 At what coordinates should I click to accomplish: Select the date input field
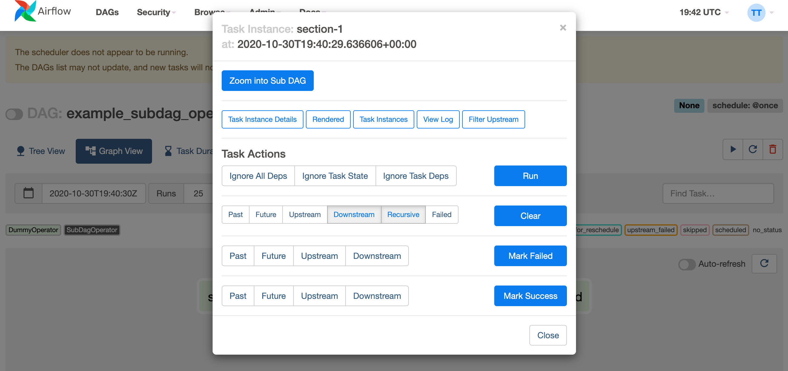click(x=93, y=194)
